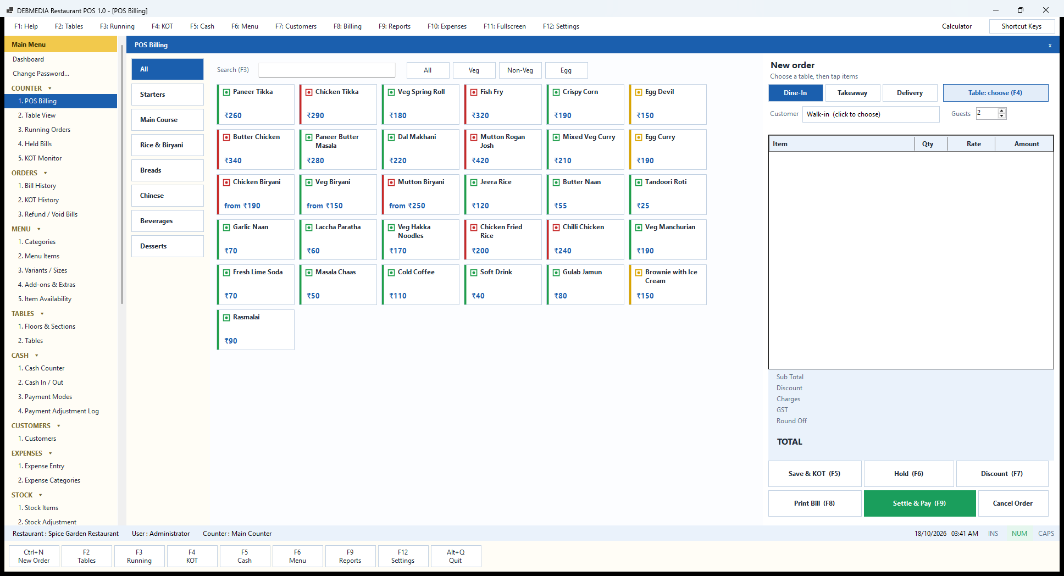Screen dimensions: 1064x576
Task: Select the Veg filter toggle
Action: coord(474,70)
